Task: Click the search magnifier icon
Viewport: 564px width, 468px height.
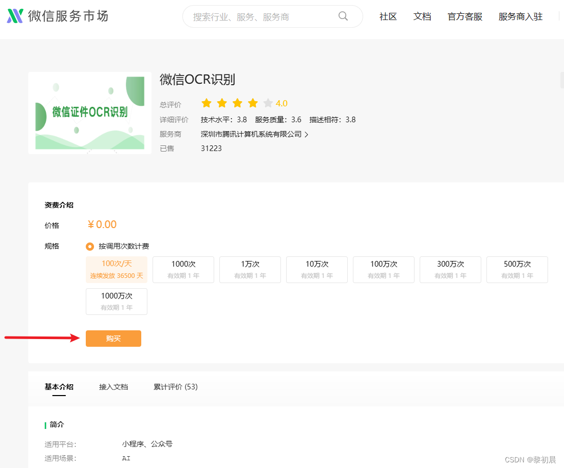Action: click(343, 16)
